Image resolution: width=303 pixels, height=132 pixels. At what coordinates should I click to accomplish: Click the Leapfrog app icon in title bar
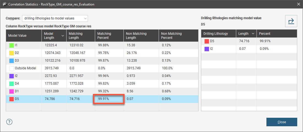coord(4,4)
